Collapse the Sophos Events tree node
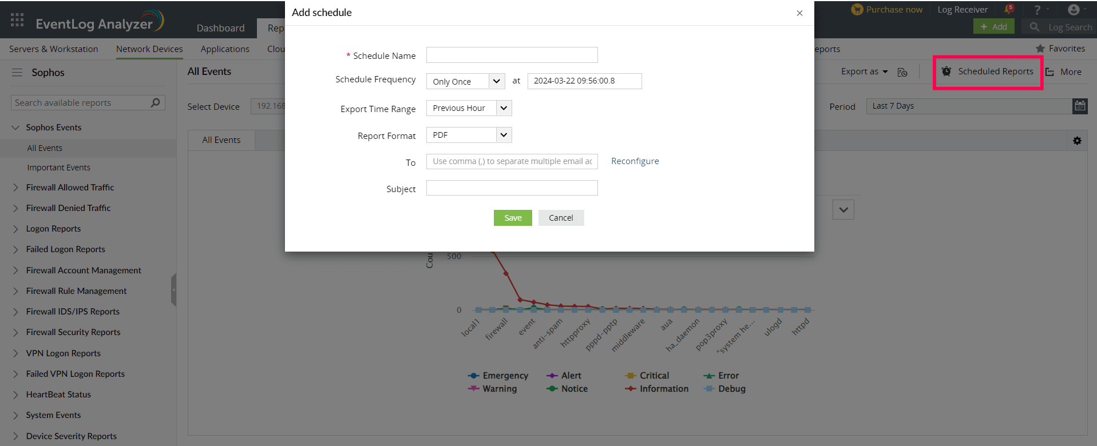 (15, 128)
